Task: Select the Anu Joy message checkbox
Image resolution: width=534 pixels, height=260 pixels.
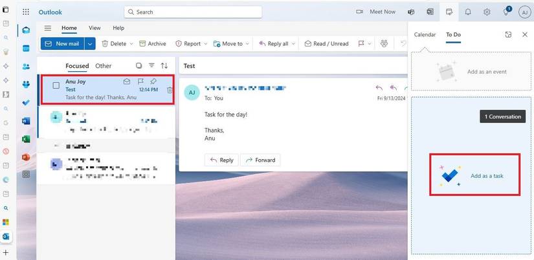Action: tap(56, 85)
